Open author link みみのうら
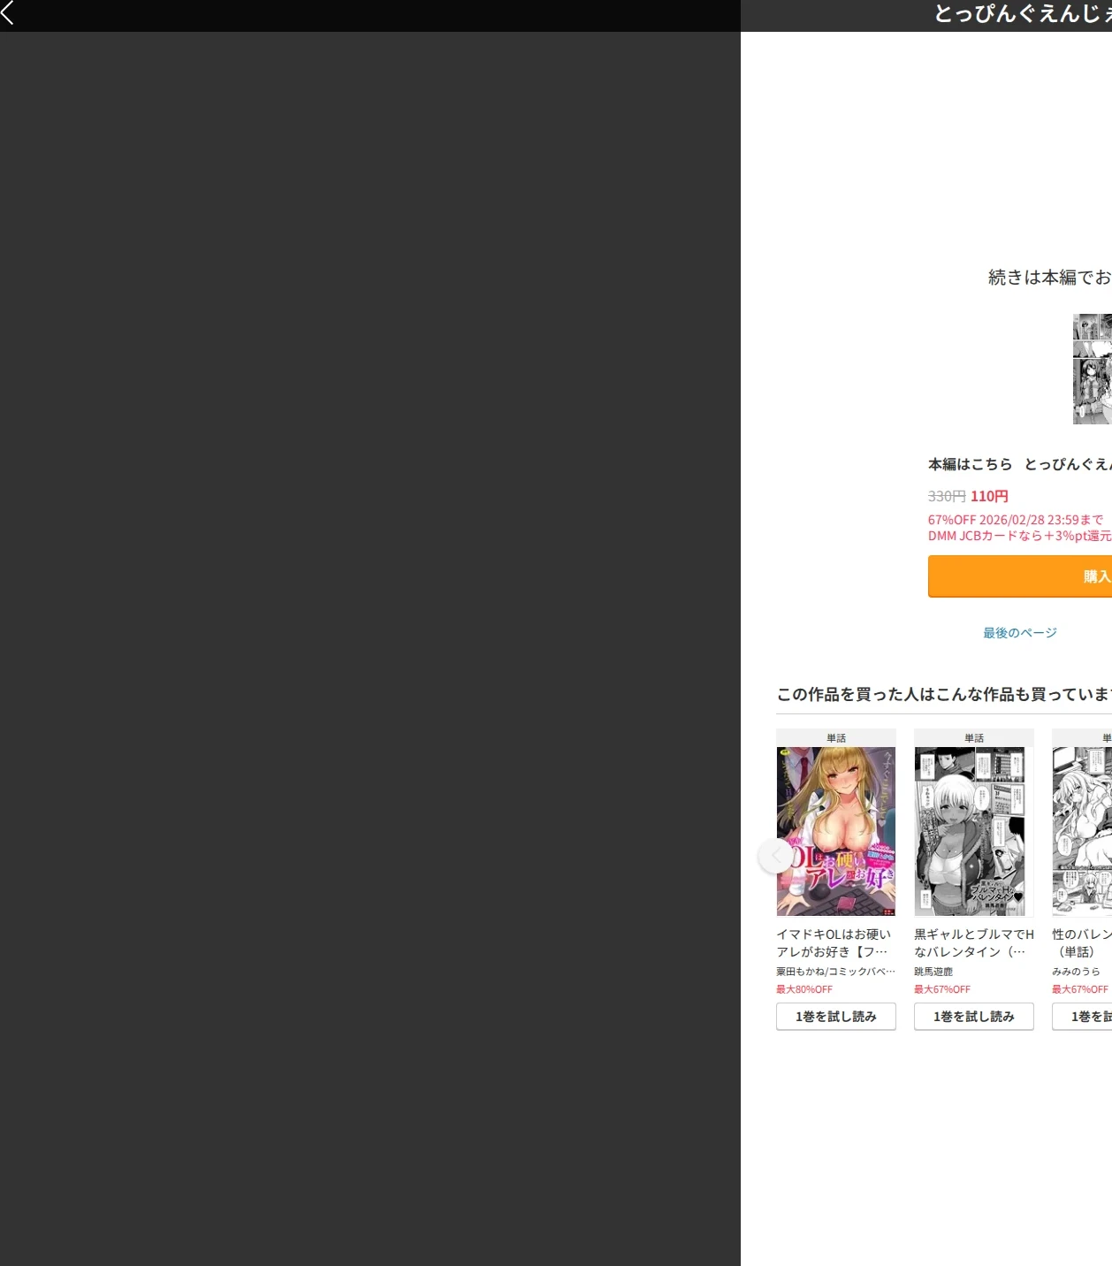Image resolution: width=1112 pixels, height=1266 pixels. click(x=1076, y=972)
